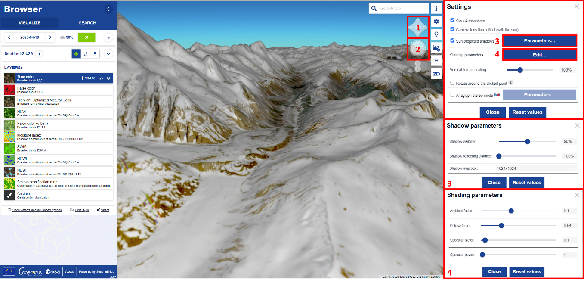Image resolution: width=584 pixels, height=283 pixels.
Task: Uncheck Sun projected shadows option
Action: coord(452,41)
